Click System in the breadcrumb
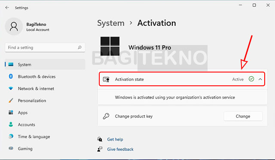275x160 pixels. click(111, 23)
